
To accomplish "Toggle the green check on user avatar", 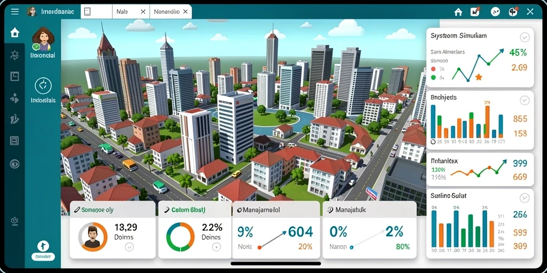I will (36, 47).
